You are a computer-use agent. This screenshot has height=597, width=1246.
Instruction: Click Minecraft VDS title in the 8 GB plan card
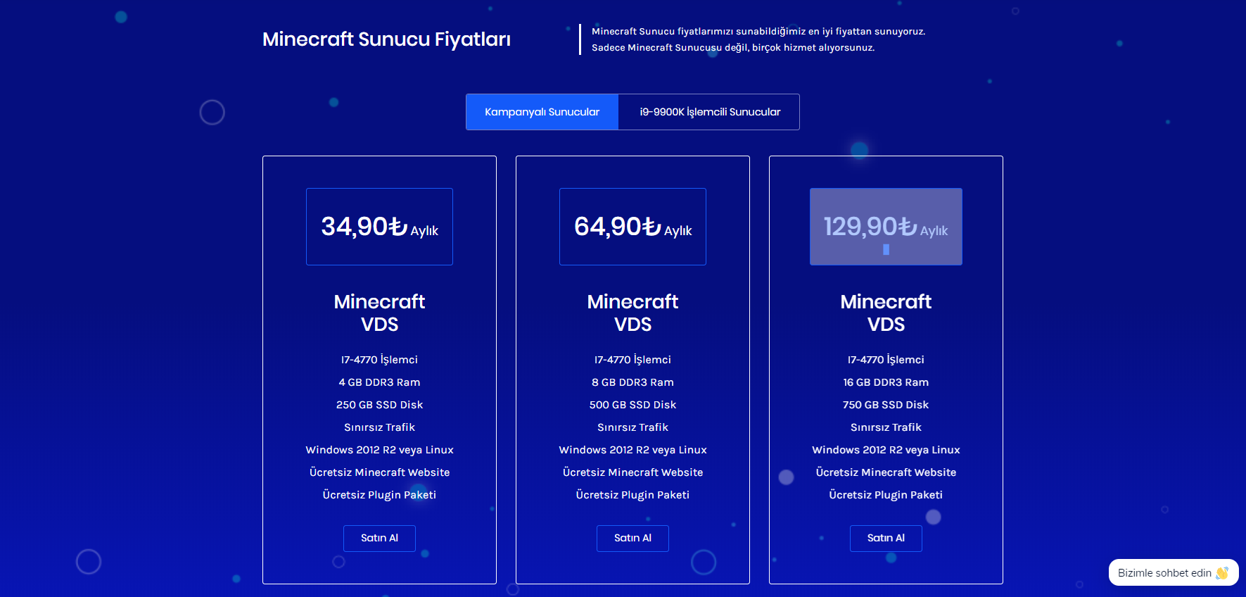click(632, 313)
